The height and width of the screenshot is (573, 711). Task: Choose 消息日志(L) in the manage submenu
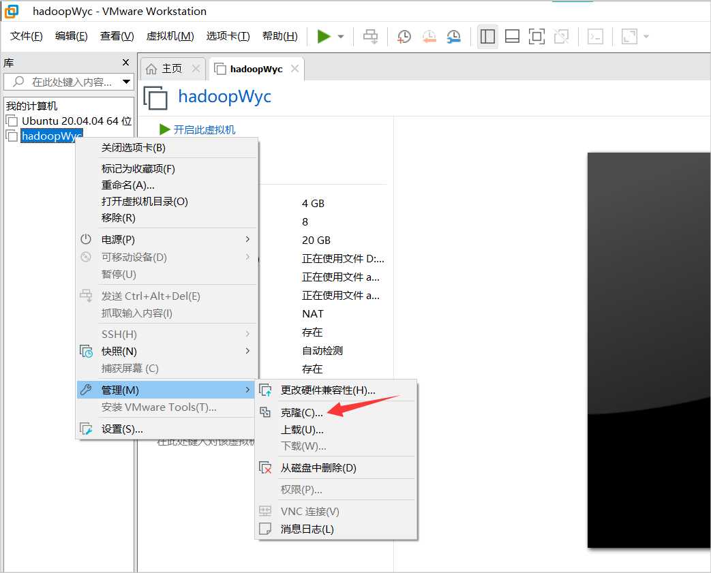point(336,529)
